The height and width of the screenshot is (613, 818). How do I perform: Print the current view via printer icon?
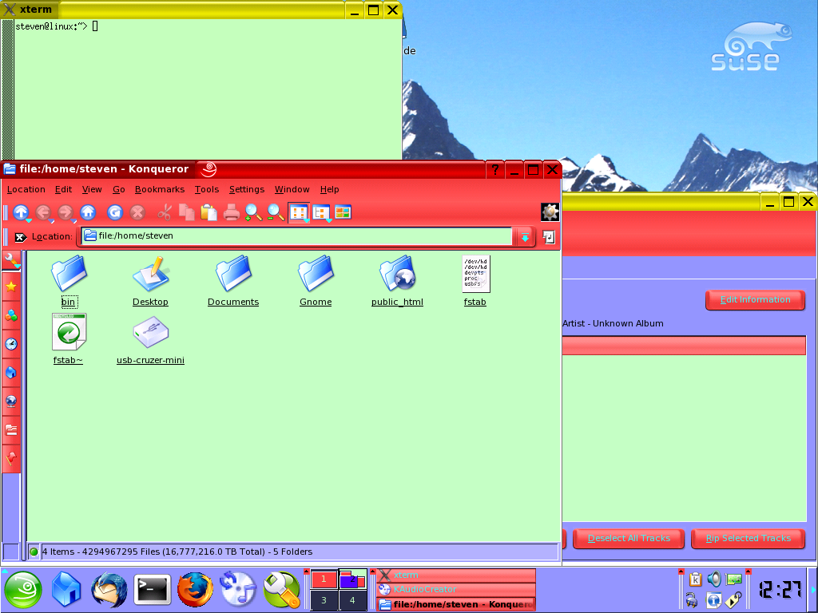pos(231,212)
